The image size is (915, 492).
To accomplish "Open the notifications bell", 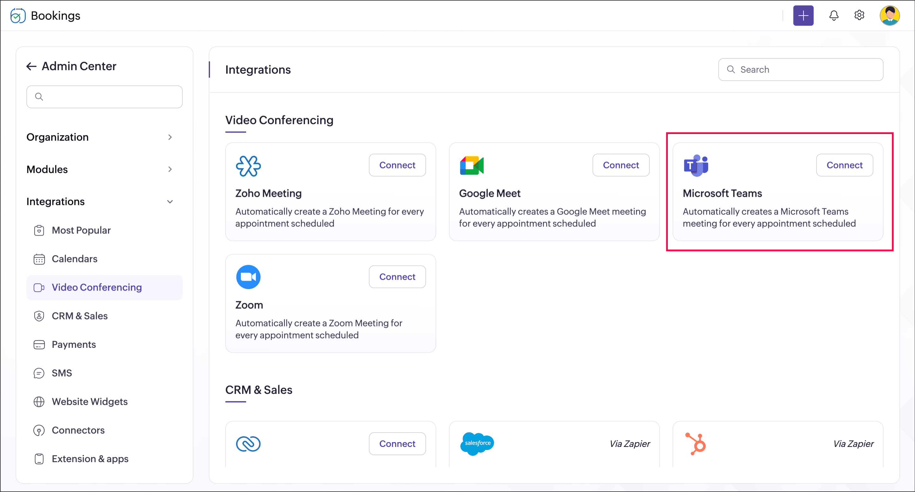I will coord(834,16).
